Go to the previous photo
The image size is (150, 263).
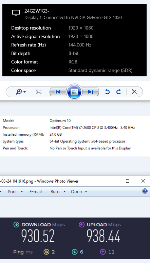pyautogui.click(x=58, y=92)
